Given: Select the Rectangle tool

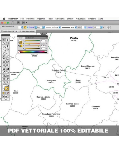Looking at the screenshot, I should pyautogui.click(x=7, y=50).
